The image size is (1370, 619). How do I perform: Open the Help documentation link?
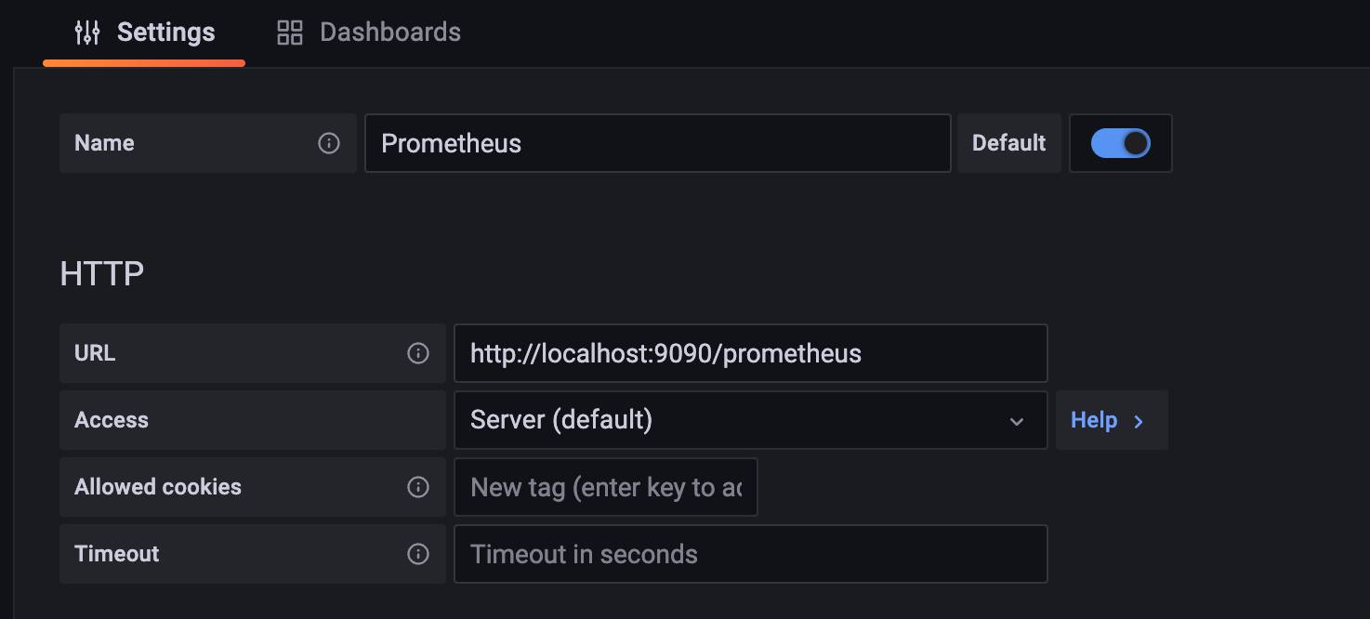1095,420
